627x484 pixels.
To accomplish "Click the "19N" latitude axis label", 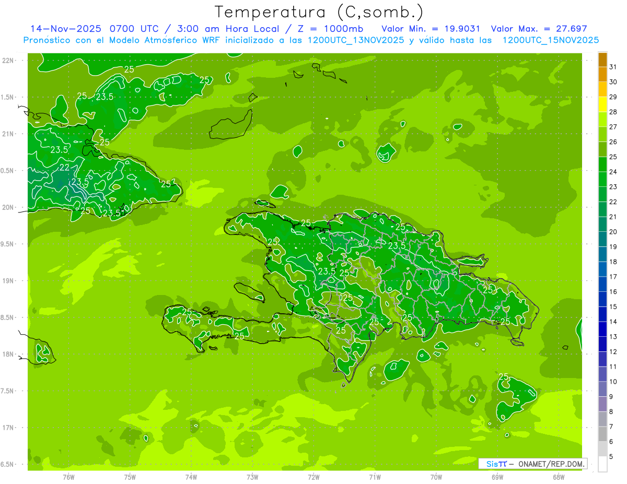I will (x=8, y=281).
